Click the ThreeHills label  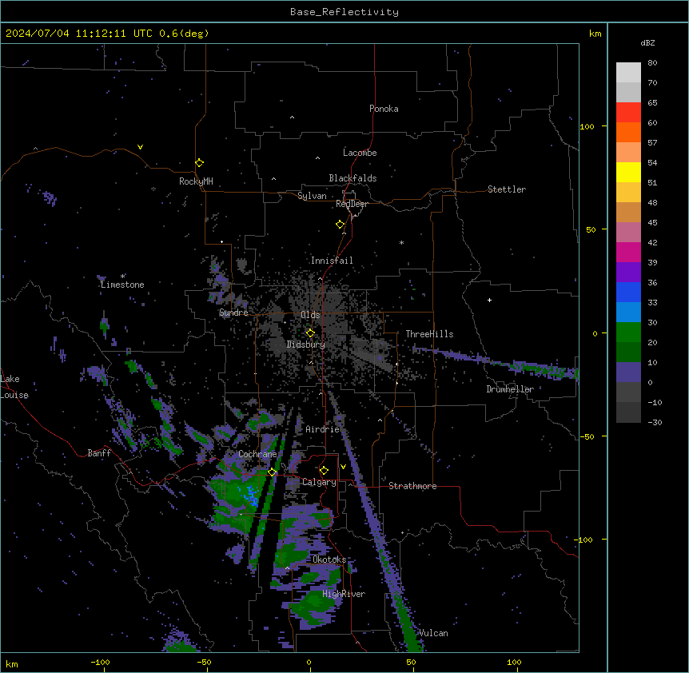[x=429, y=334]
